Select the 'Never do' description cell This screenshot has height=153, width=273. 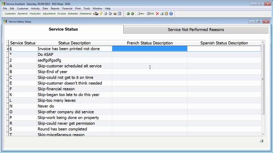click(74, 106)
